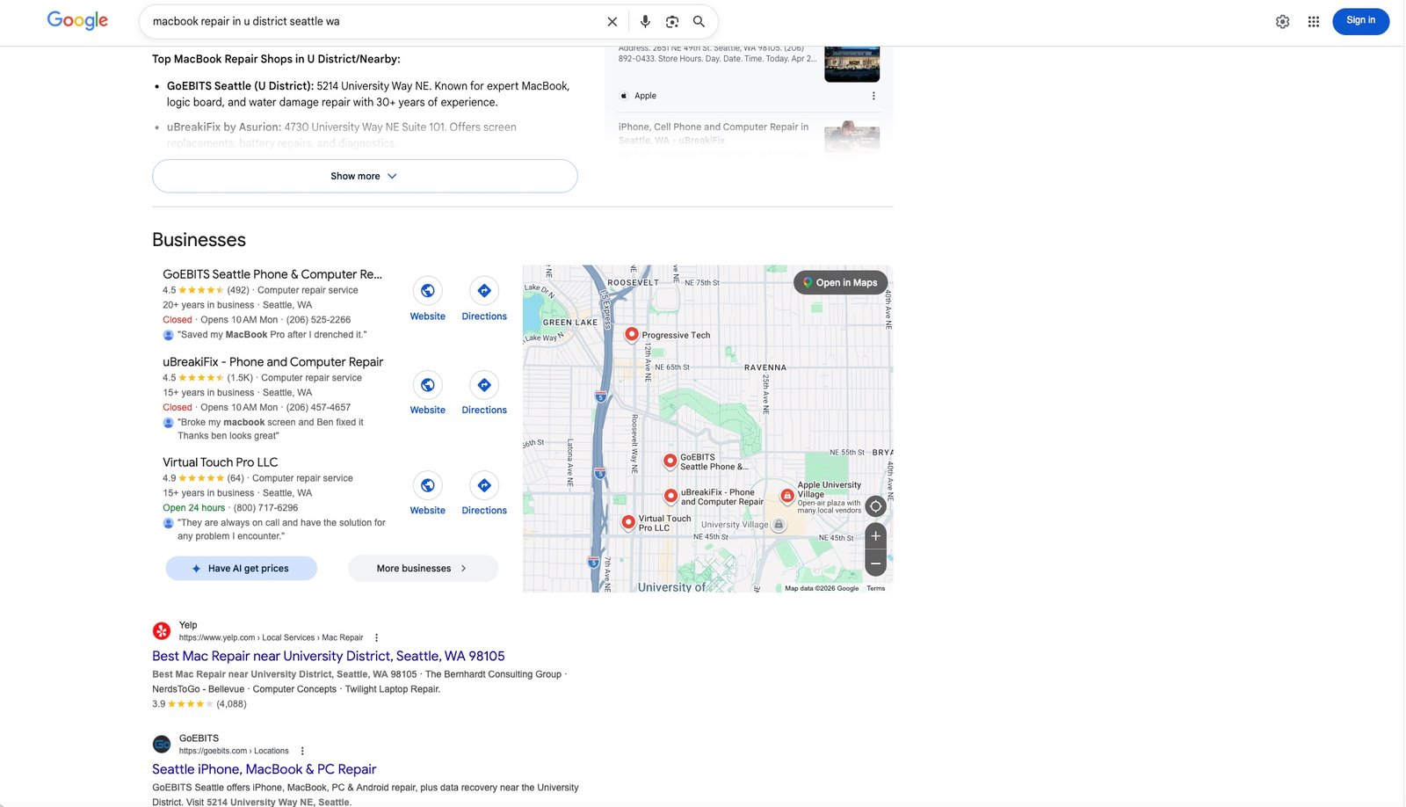This screenshot has width=1406, height=807.
Task: Click Open in Maps button
Action: tap(840, 282)
